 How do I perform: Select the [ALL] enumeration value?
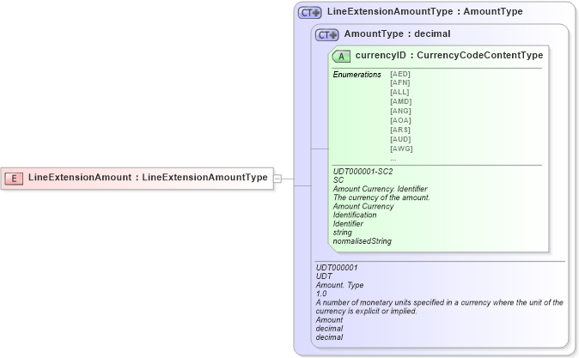click(399, 92)
